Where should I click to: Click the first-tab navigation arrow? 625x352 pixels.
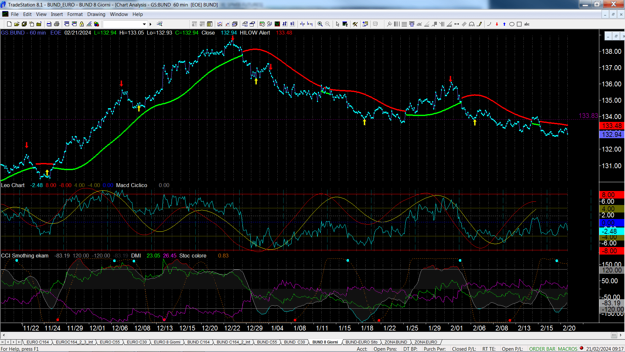(x=3, y=342)
